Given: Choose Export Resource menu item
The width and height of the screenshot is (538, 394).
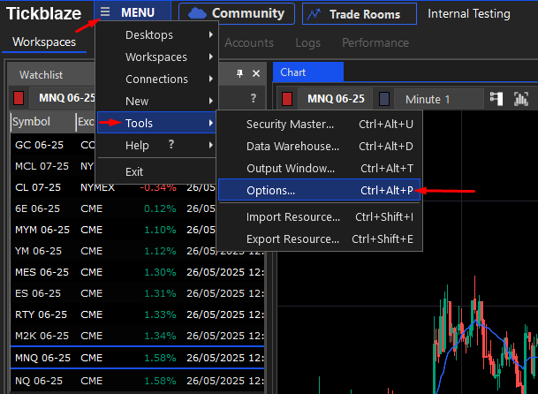Looking at the screenshot, I should (319, 239).
